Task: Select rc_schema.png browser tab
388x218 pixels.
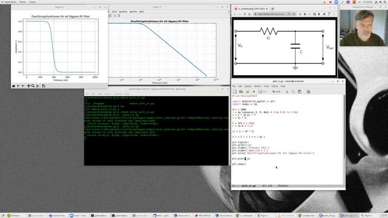Action: coord(250,8)
